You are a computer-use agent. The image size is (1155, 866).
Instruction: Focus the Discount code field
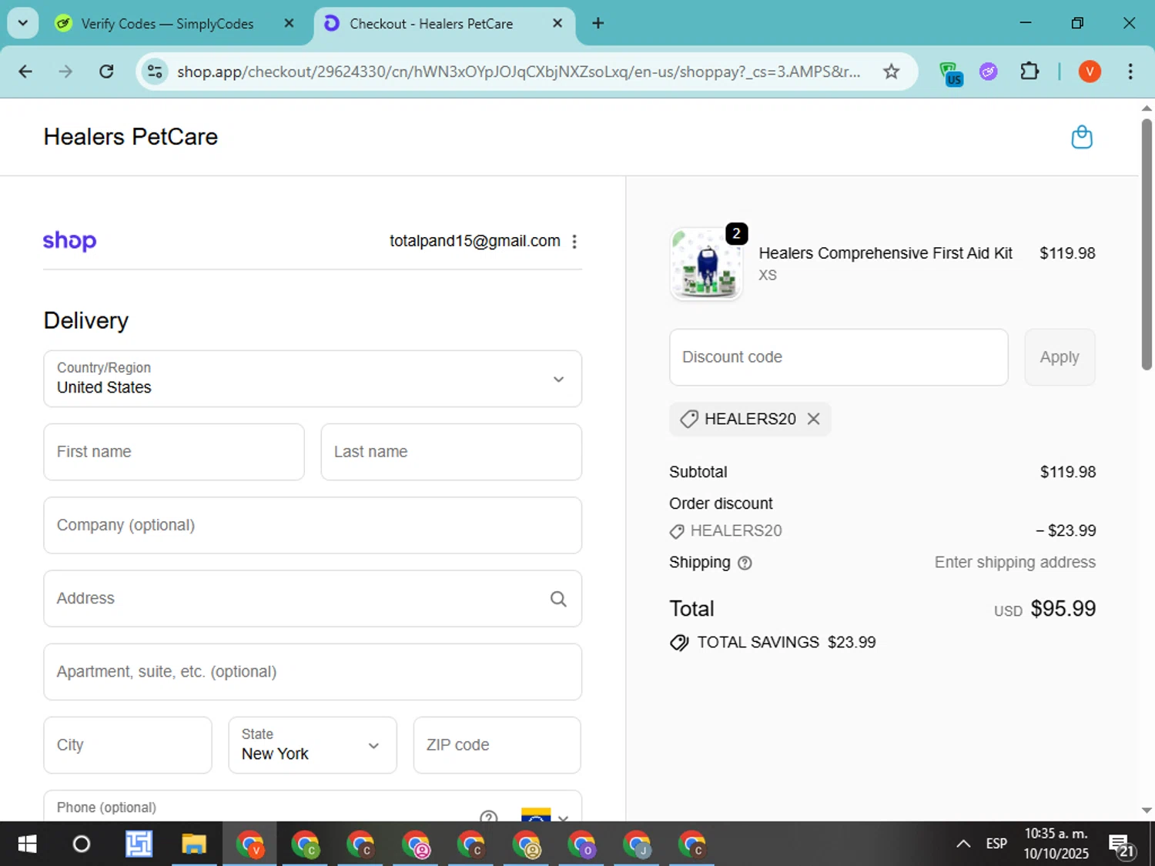click(x=839, y=357)
